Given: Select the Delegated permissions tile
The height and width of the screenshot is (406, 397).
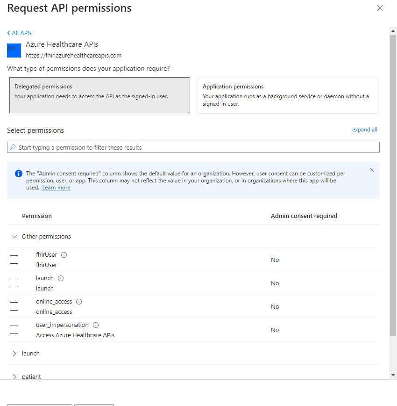Looking at the screenshot, I should pos(99,94).
